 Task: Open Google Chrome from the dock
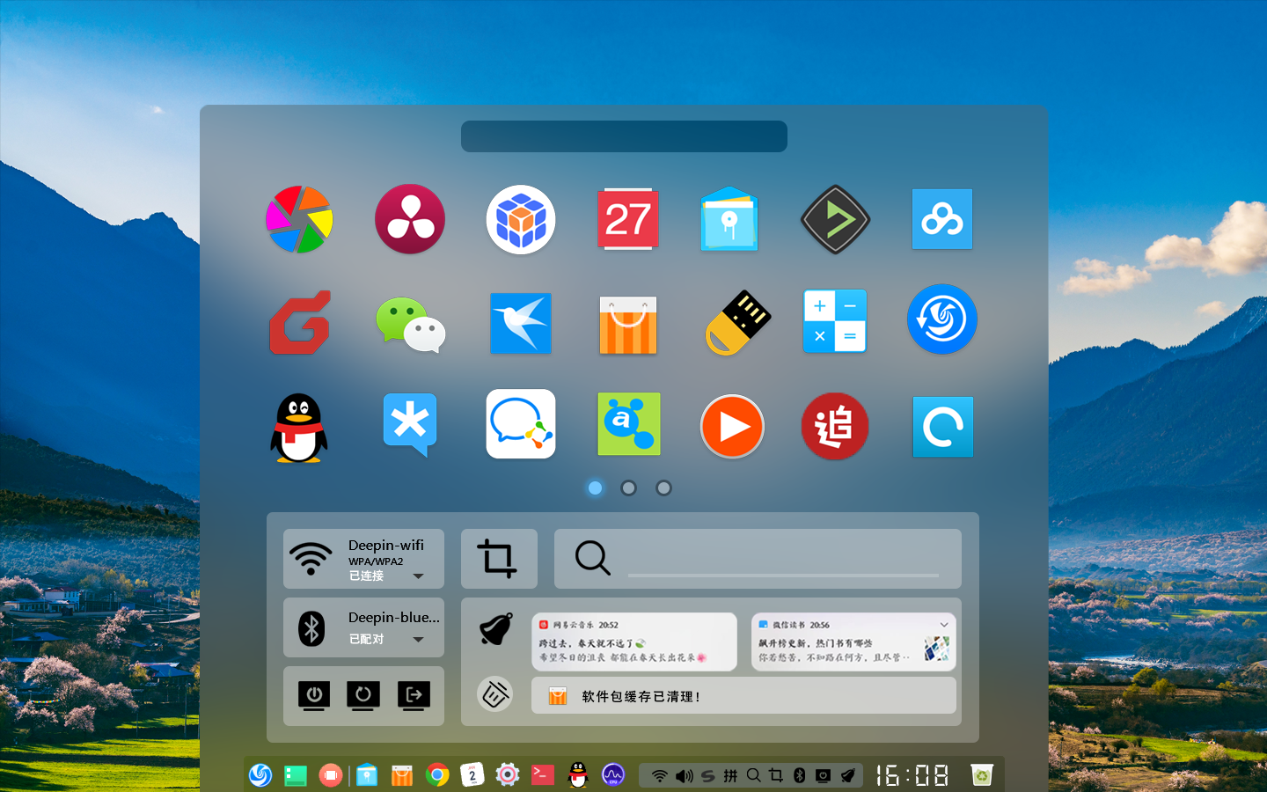point(437,775)
